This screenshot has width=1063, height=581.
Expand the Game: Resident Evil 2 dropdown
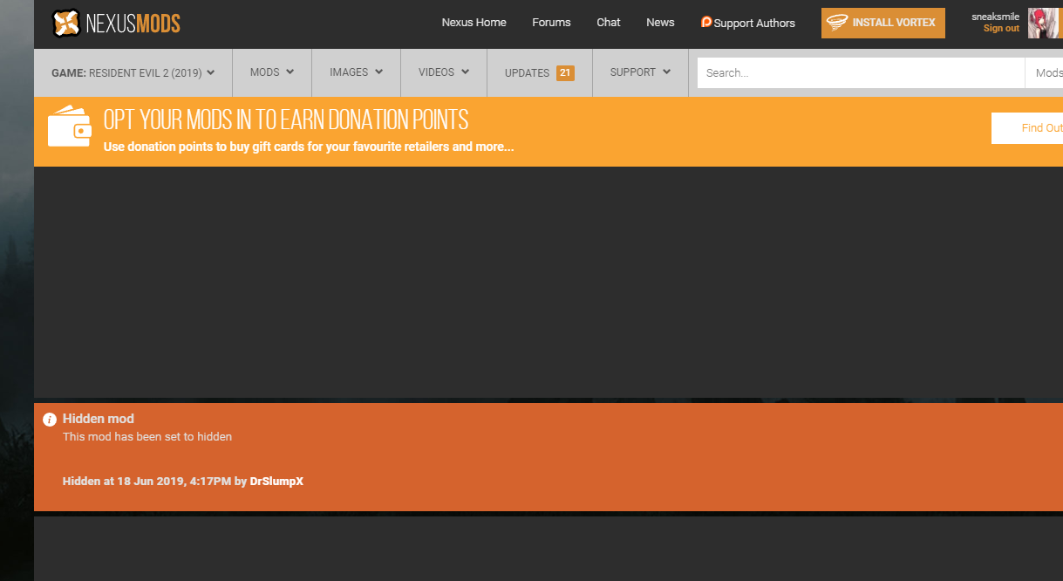133,73
